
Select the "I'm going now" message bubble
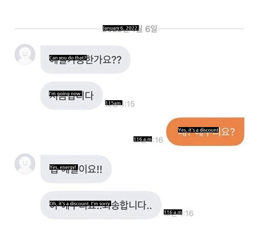pyautogui.click(x=71, y=96)
